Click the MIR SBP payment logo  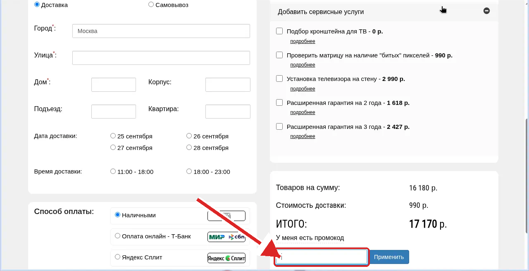[x=226, y=237]
